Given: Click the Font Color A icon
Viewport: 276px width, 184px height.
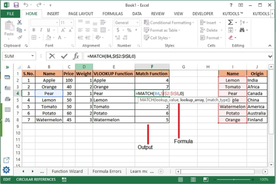Looking at the screenshot, I should coord(60,37).
